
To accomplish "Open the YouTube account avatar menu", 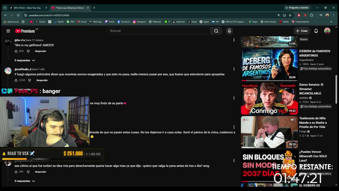I will pos(327,31).
